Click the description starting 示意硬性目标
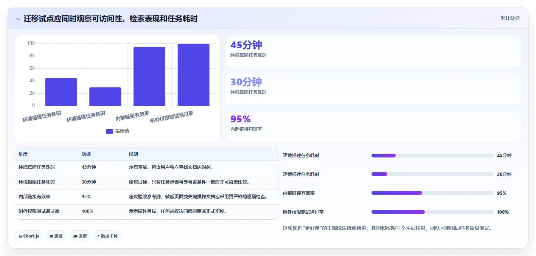This screenshot has width=536, height=256. pyautogui.click(x=178, y=211)
